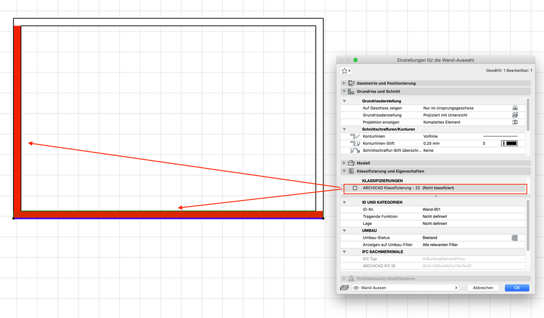The width and height of the screenshot is (544, 318).
Task: Open the Favorites star button
Action: pyautogui.click(x=346, y=71)
